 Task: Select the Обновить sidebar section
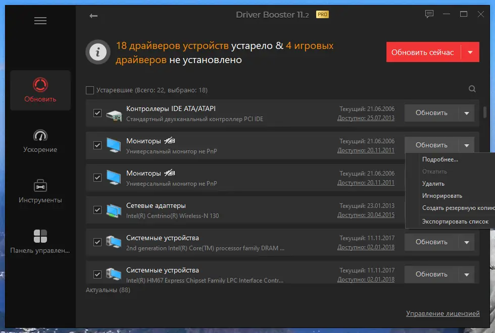tap(40, 90)
